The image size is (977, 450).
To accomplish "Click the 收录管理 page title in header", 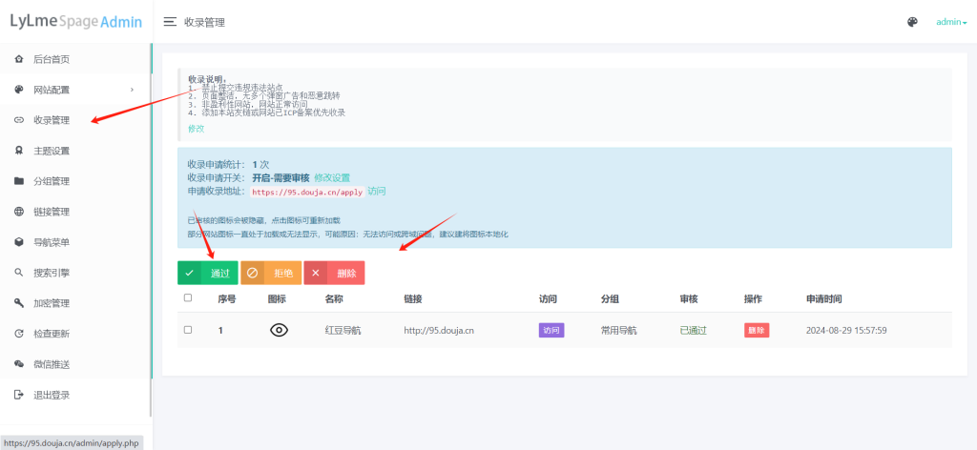I will click(x=204, y=23).
